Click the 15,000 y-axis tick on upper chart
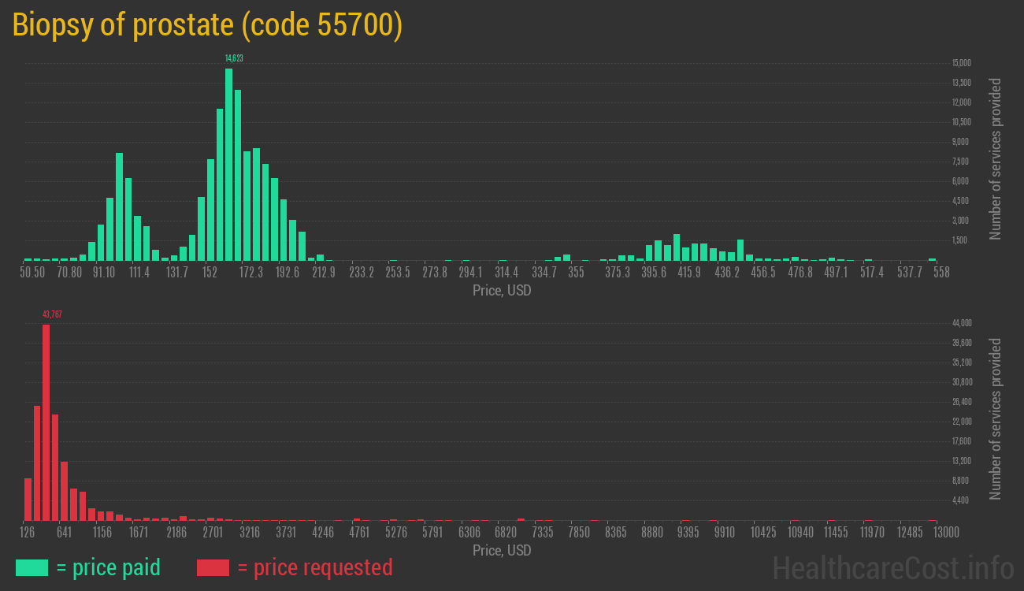The width and height of the screenshot is (1024, 591). coord(962,63)
